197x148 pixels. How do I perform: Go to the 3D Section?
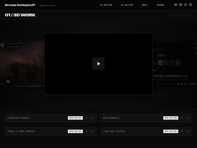(106, 5)
